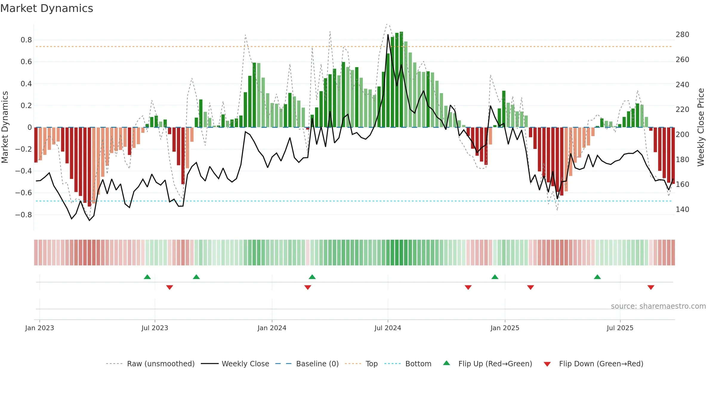Click the −0.4 left axis tick label

[x=24, y=171]
